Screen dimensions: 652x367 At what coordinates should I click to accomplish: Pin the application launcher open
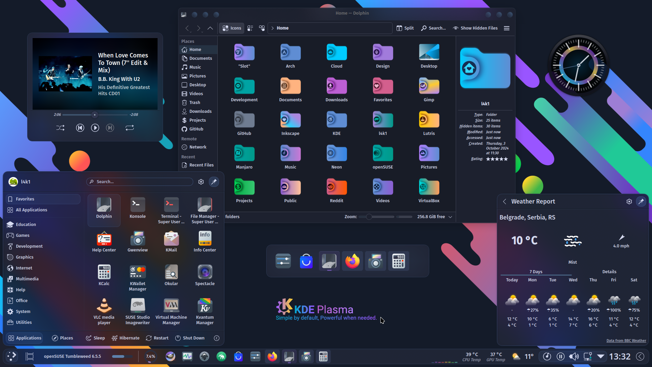[214, 182]
